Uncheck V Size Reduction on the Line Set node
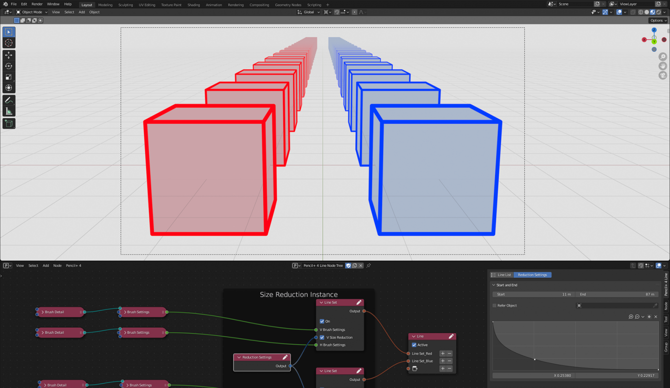This screenshot has height=388, width=670. click(321, 337)
